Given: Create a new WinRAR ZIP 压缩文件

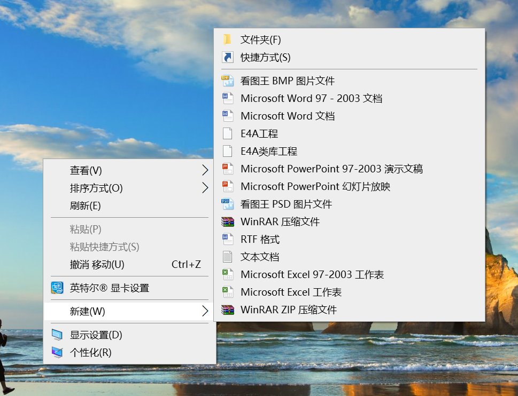Looking at the screenshot, I should point(350,310).
